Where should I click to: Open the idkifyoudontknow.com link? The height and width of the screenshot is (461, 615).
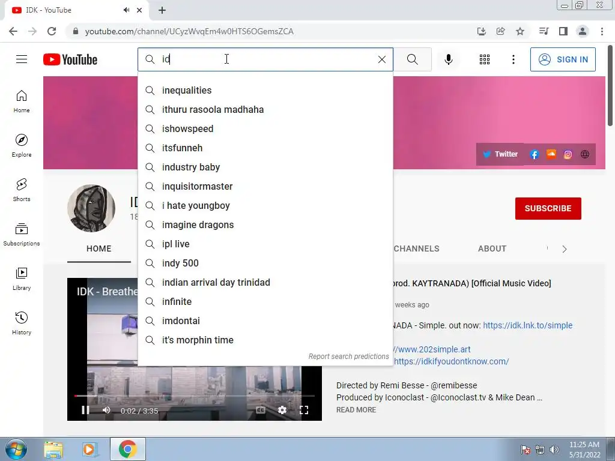pos(451,361)
